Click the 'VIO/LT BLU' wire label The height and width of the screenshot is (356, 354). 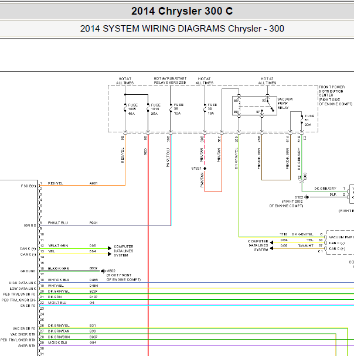(57, 303)
